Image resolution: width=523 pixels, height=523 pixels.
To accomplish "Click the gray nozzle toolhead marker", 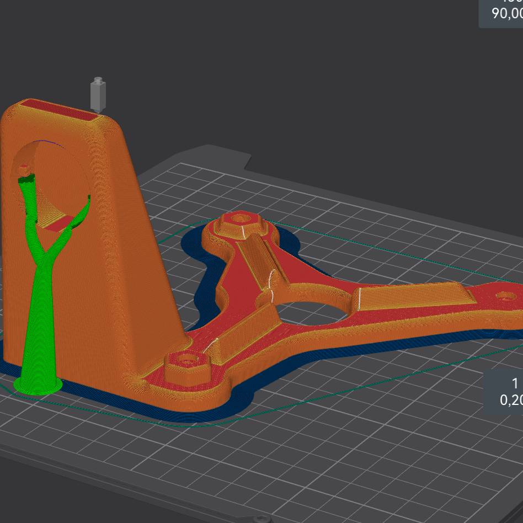I will coord(98,95).
